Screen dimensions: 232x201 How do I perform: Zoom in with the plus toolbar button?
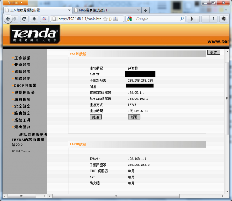pos(214,19)
